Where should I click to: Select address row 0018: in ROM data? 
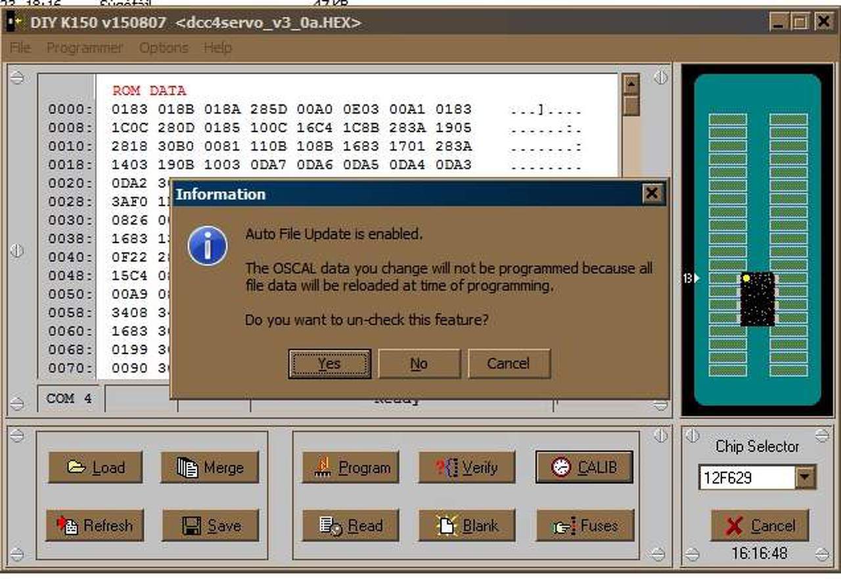click(71, 164)
